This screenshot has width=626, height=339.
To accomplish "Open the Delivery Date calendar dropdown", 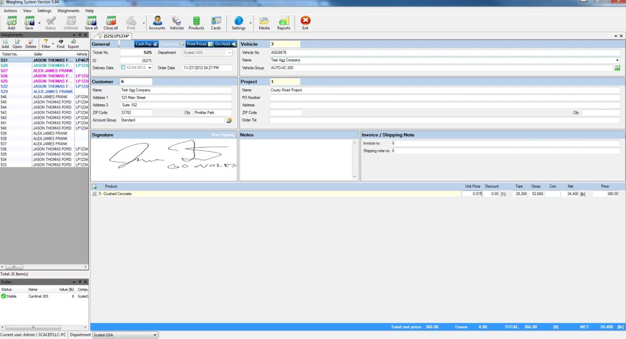I will pyautogui.click(x=150, y=68).
